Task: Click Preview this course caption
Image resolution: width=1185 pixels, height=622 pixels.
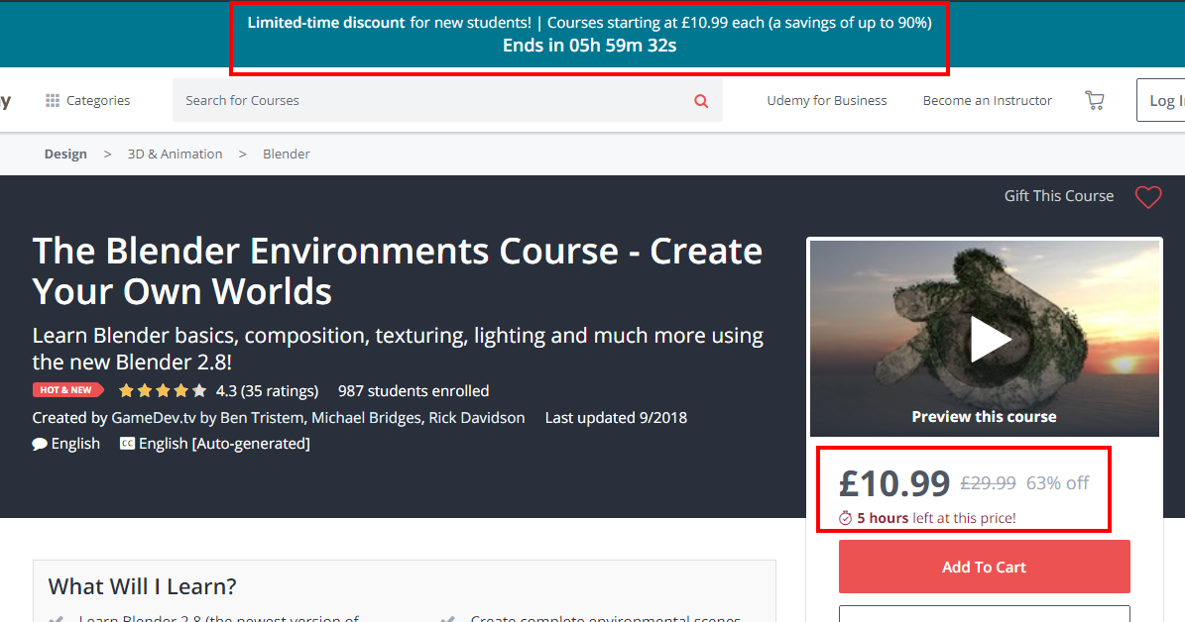Action: pyautogui.click(x=984, y=417)
